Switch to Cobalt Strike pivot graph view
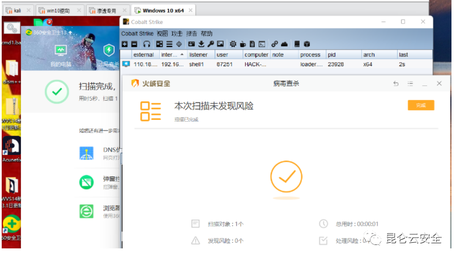This screenshot has width=456, height=258. coord(159,44)
